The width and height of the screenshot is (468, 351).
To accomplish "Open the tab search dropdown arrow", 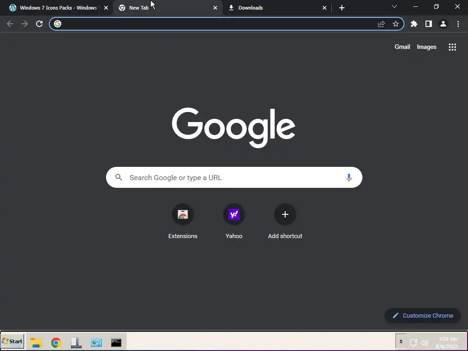I will tap(394, 6).
